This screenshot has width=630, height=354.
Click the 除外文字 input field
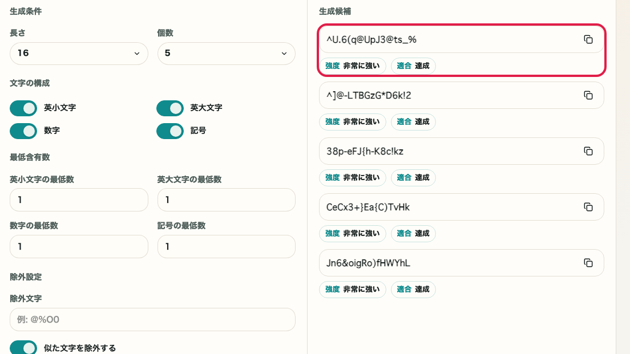(x=152, y=319)
